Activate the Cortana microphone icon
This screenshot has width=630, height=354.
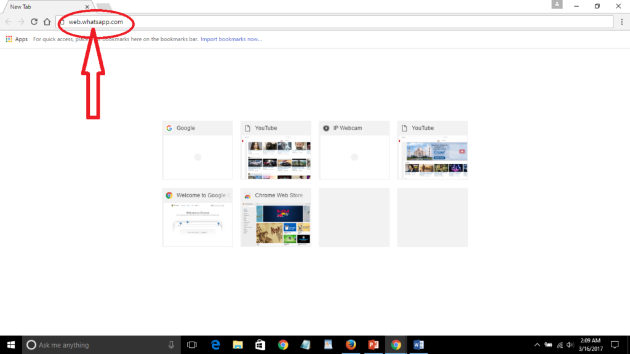pos(171,345)
